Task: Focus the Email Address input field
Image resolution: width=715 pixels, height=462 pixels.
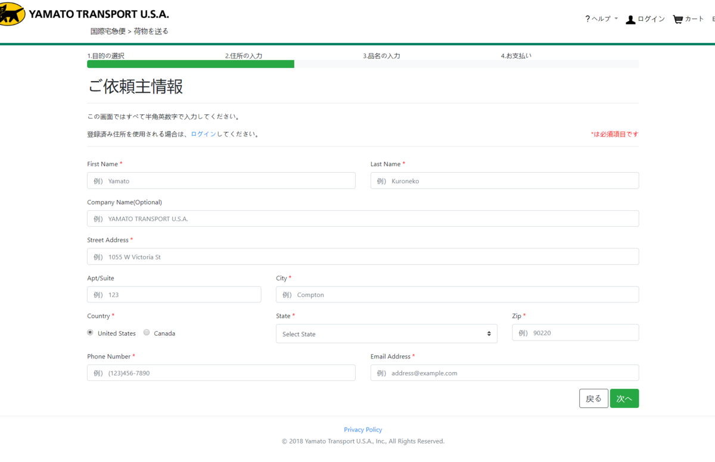Action: tap(505, 373)
